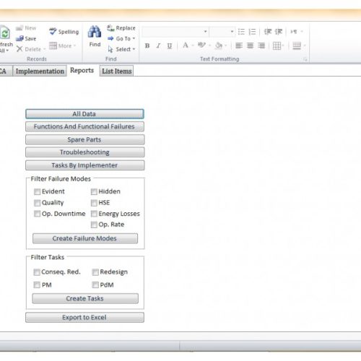361x361 pixels.
Task: Enable the Quality filter checkbox
Action: pos(37,203)
